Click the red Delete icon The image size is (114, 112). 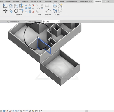[33, 12]
